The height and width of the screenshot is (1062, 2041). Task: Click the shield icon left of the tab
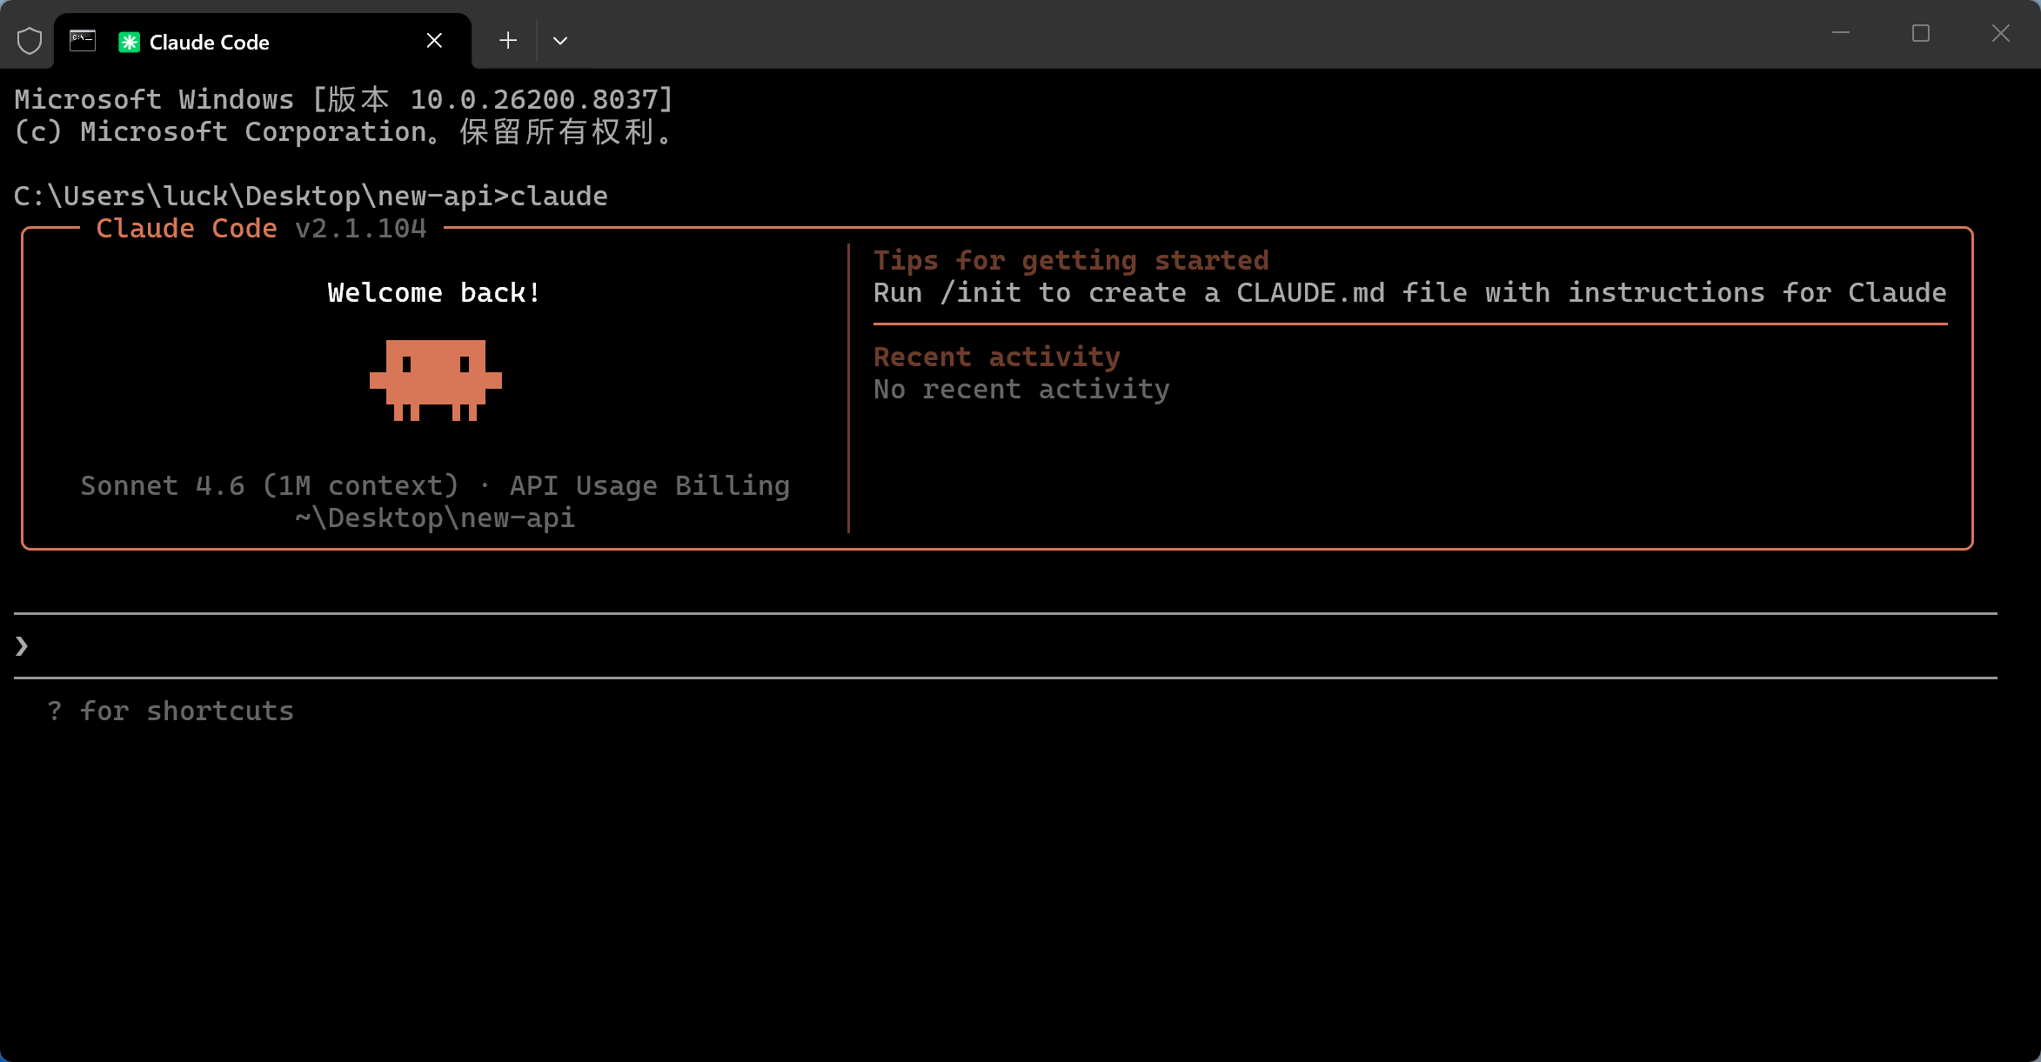coord(30,41)
